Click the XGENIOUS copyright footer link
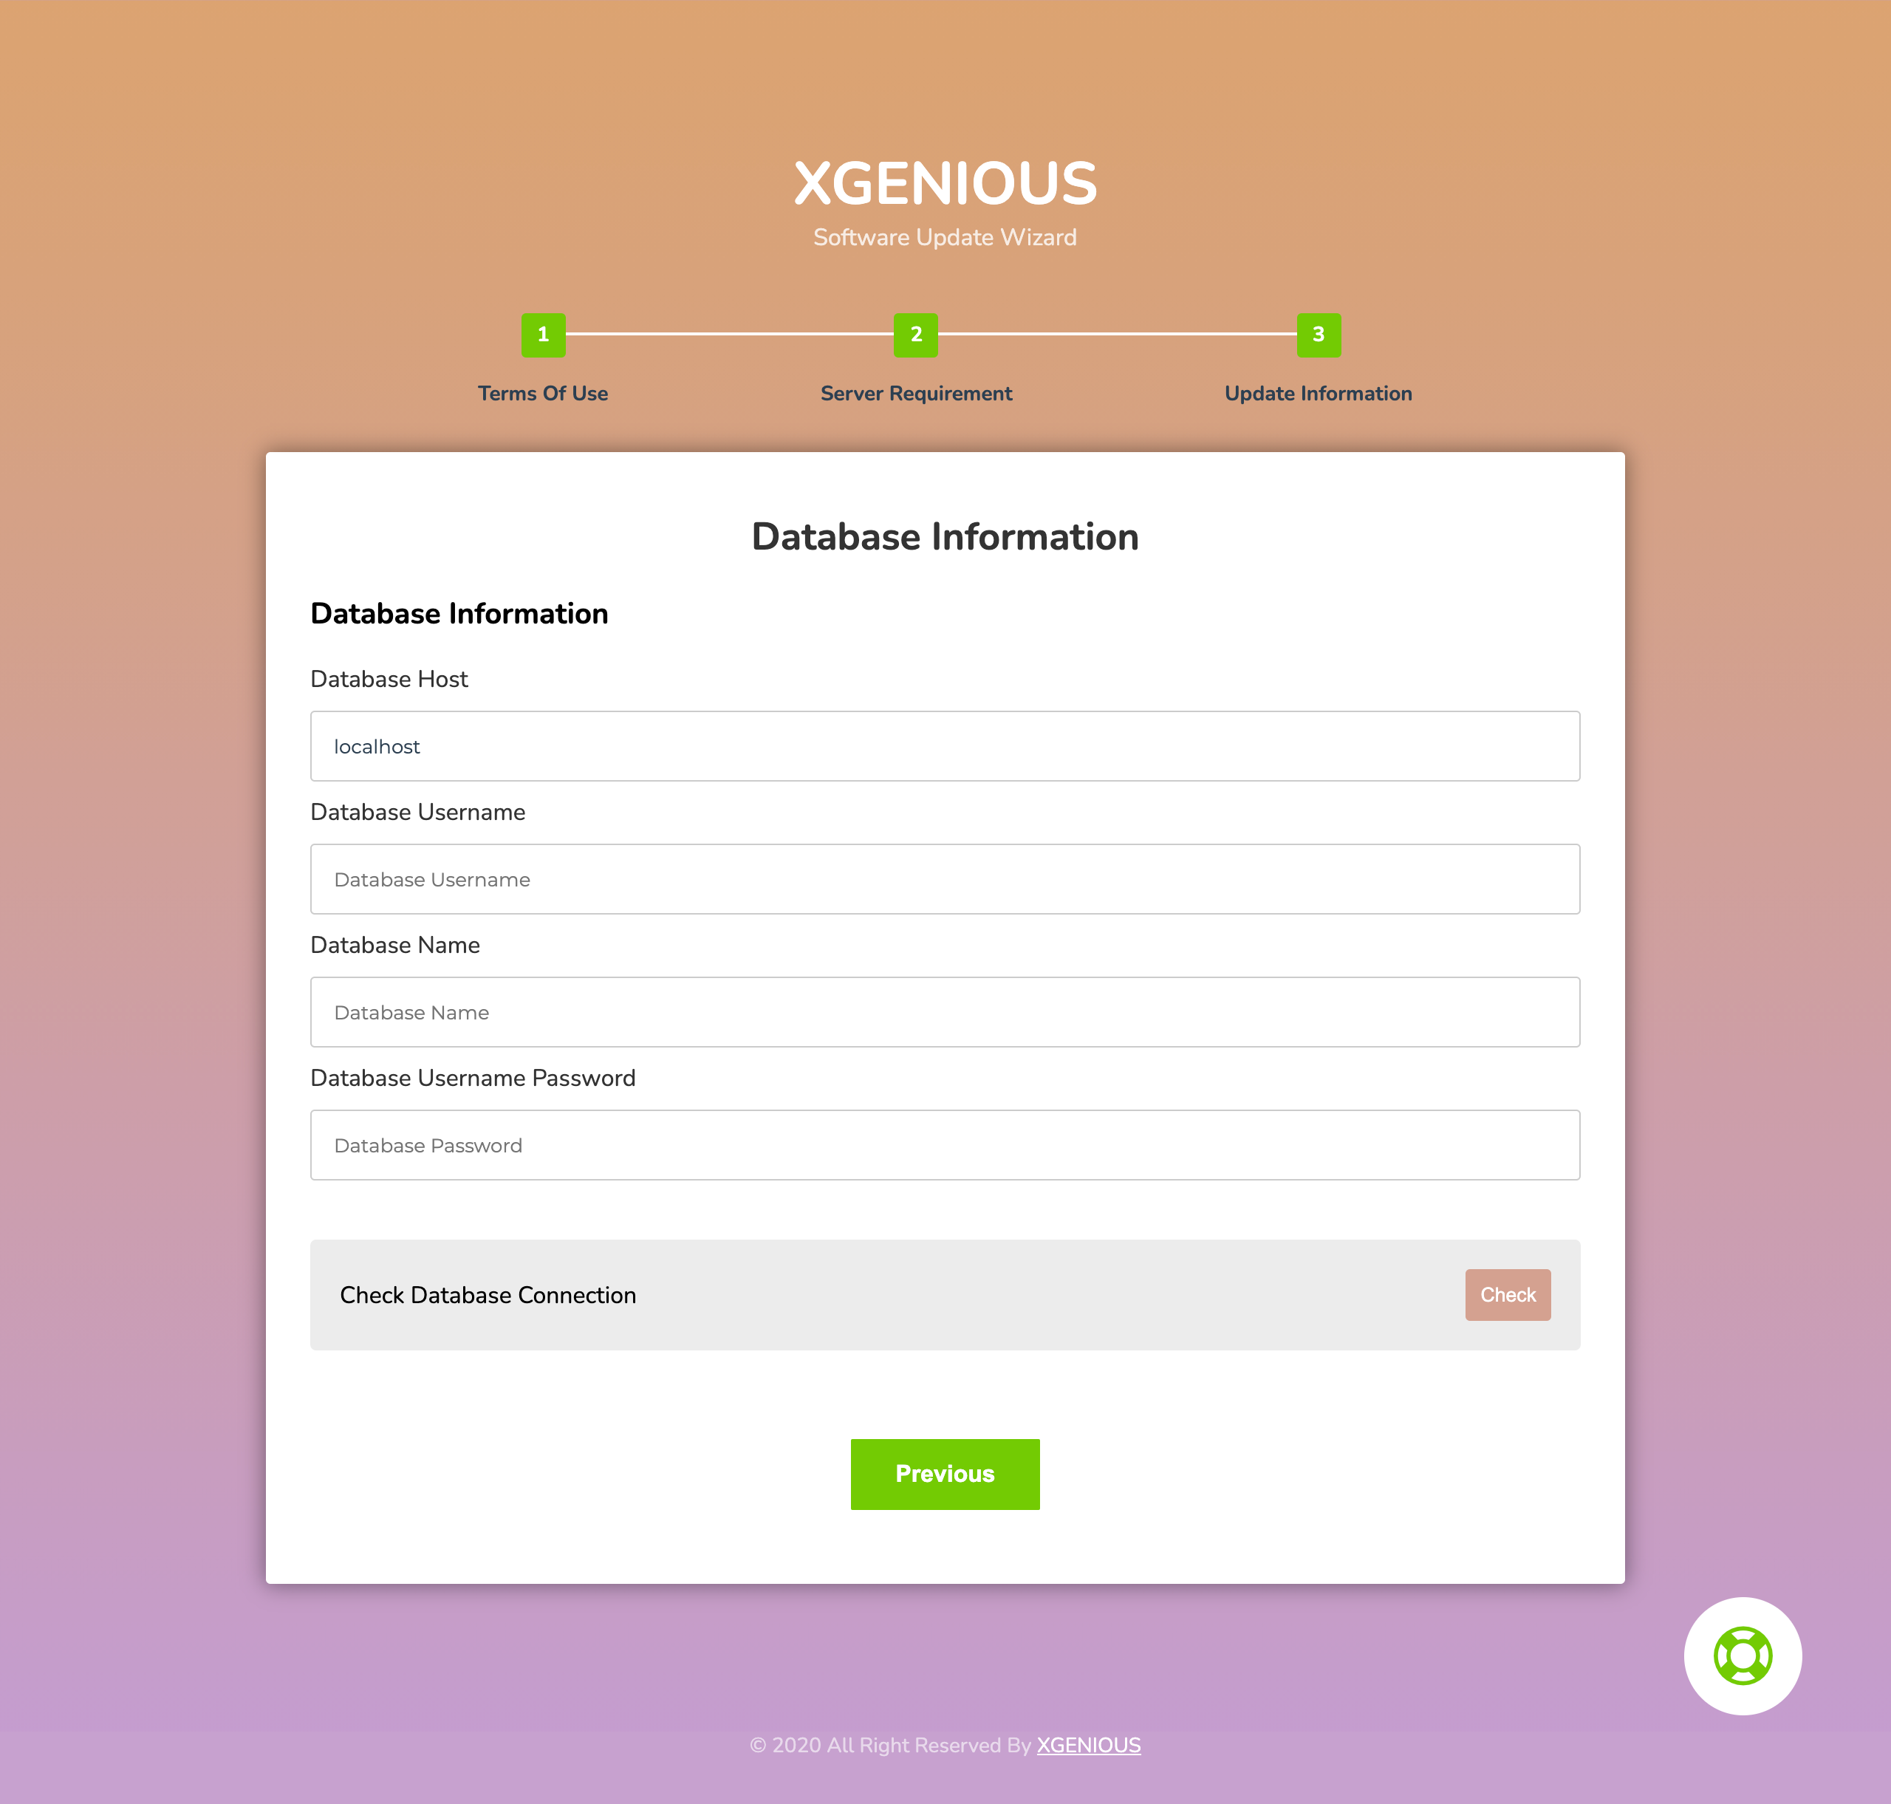This screenshot has height=1804, width=1891. point(1089,1745)
